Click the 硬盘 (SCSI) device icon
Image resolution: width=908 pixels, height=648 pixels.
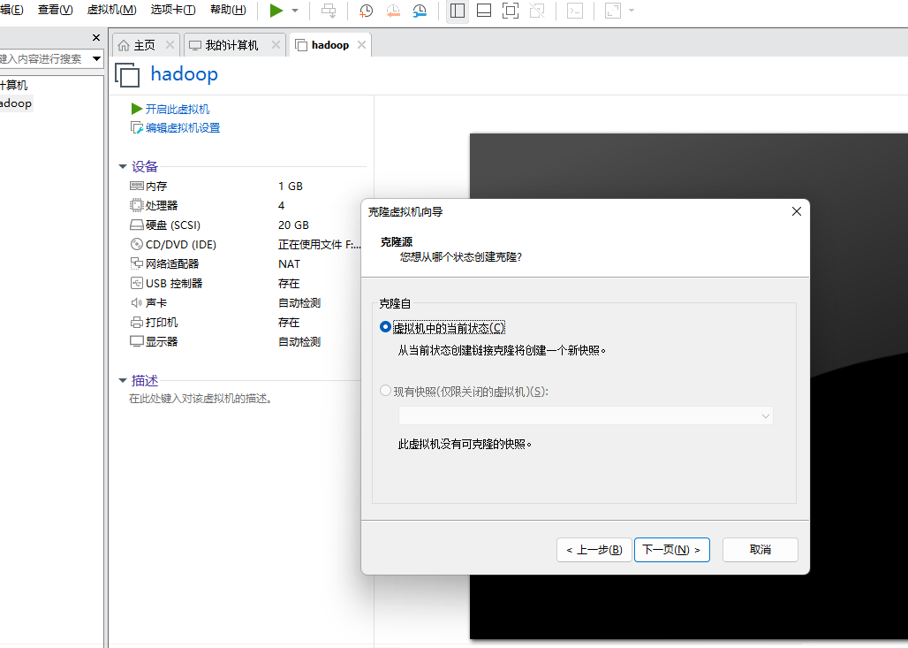click(x=137, y=225)
